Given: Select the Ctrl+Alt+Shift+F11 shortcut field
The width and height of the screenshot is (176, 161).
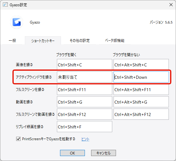Looking at the screenshot, I should click(x=141, y=89).
